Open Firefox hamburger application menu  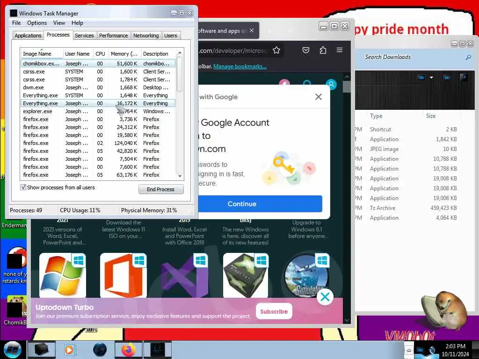click(340, 50)
